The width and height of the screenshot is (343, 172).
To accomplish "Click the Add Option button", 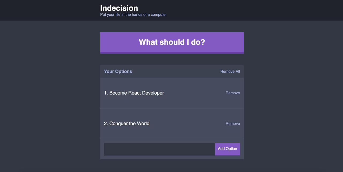I will [x=227, y=149].
